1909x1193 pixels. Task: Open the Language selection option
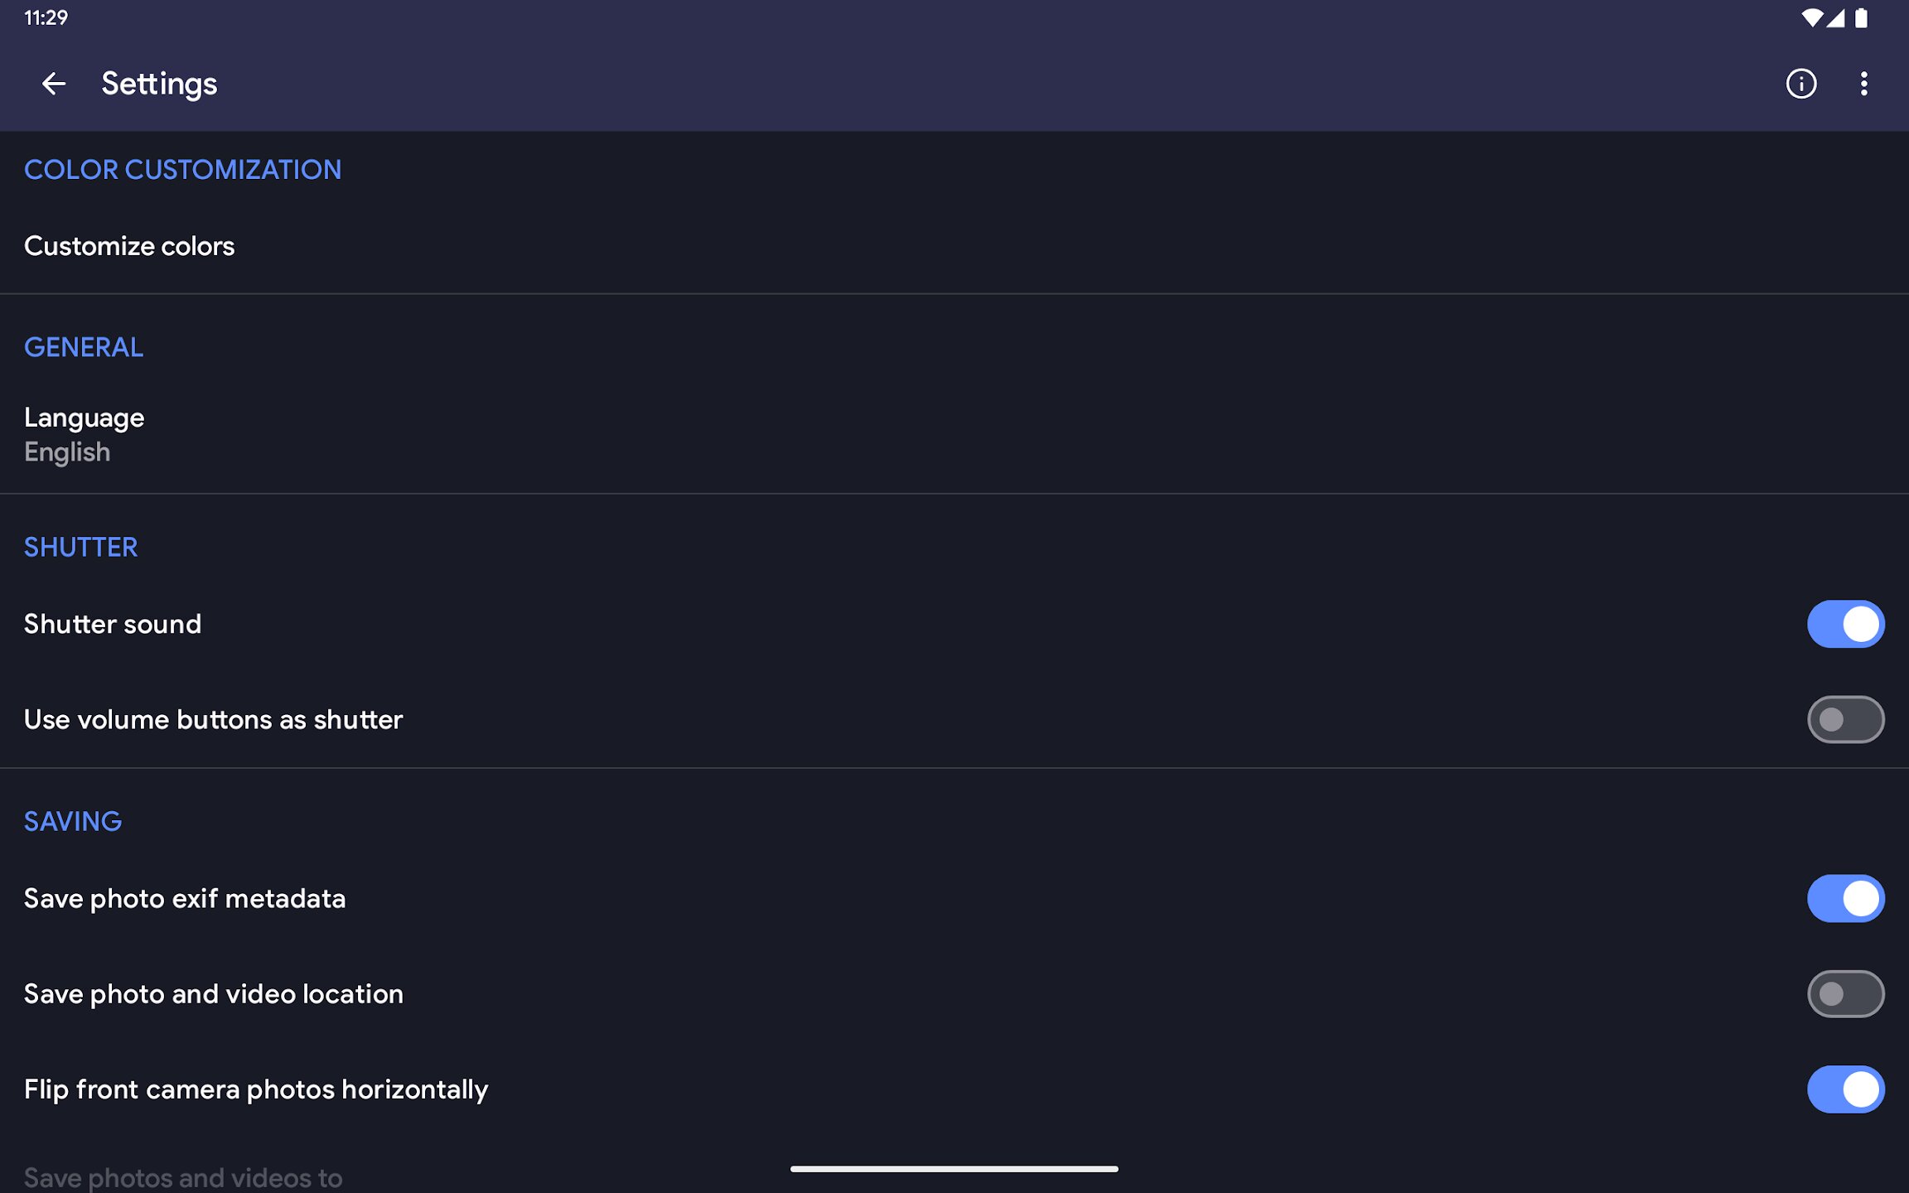tap(85, 434)
